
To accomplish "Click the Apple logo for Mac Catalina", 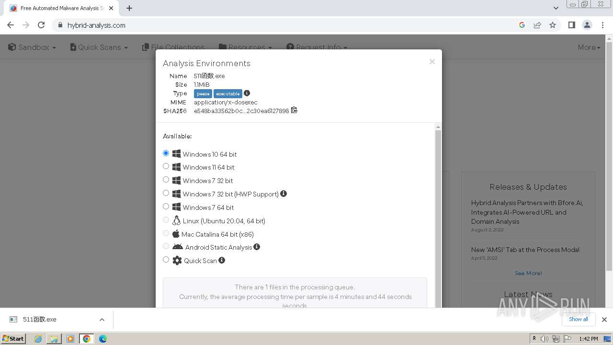I will coord(176,234).
